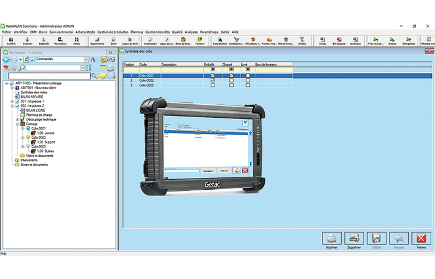
Task: Select the Intervenants tree item
Action: (x=29, y=160)
